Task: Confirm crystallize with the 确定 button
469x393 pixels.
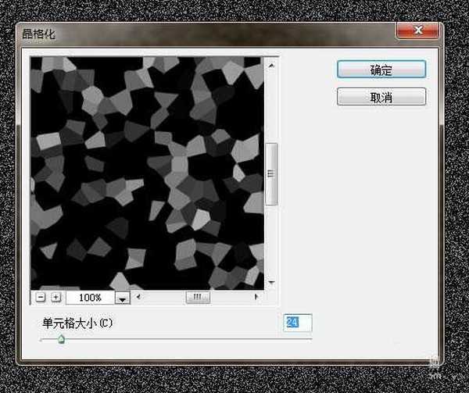Action: [x=381, y=70]
